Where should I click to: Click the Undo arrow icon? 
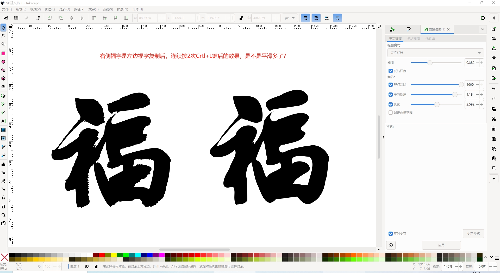point(493,89)
